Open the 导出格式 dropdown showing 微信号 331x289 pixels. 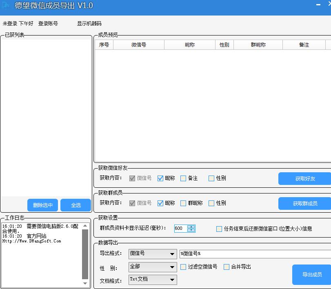click(152, 254)
